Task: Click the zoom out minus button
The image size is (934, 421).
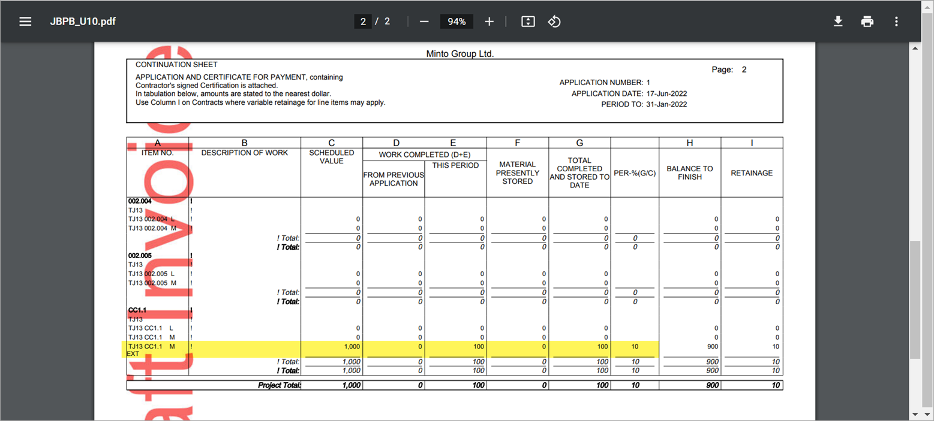Action: click(x=424, y=22)
